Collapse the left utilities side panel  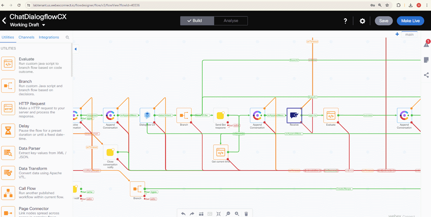[x=76, y=49]
